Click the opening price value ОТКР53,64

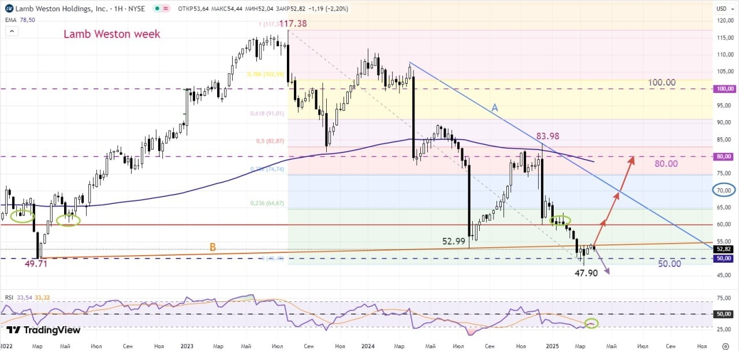click(x=193, y=9)
